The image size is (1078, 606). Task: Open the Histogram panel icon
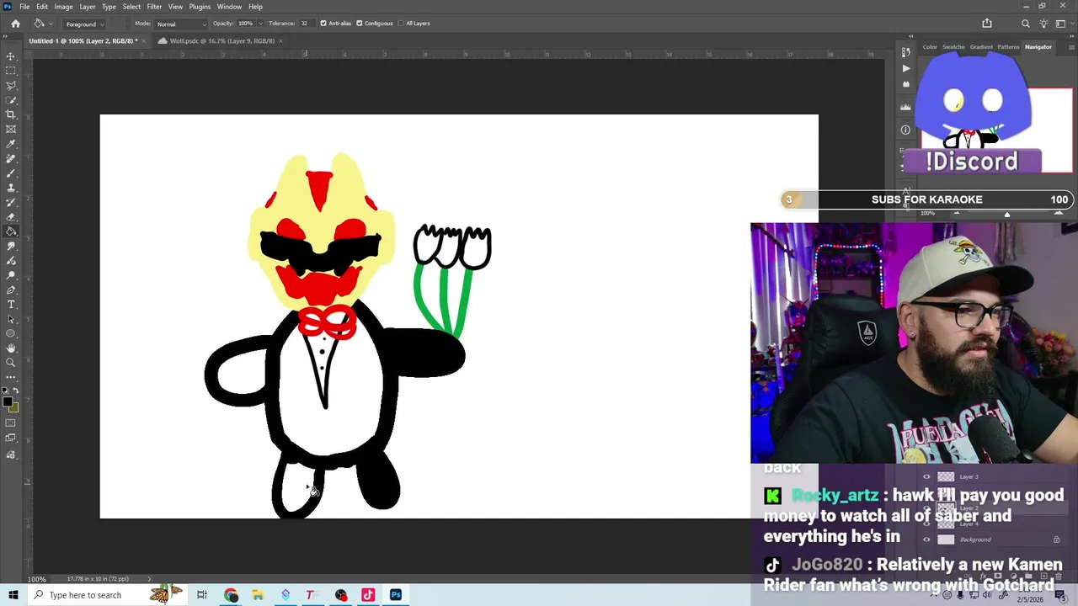(x=905, y=107)
